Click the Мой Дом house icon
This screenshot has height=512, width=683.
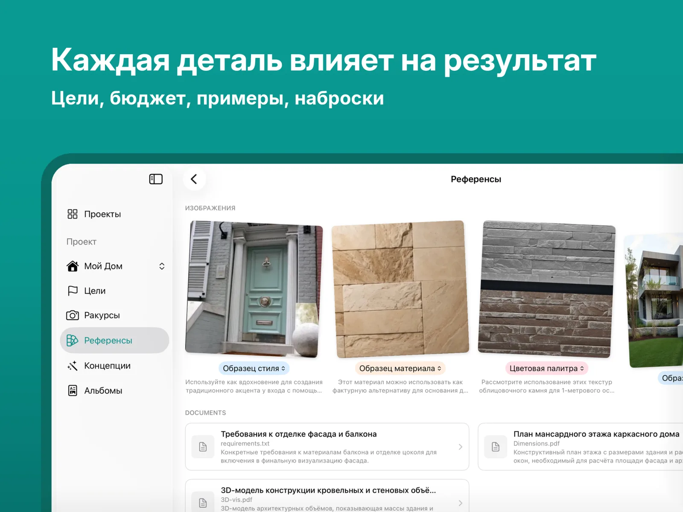click(73, 266)
